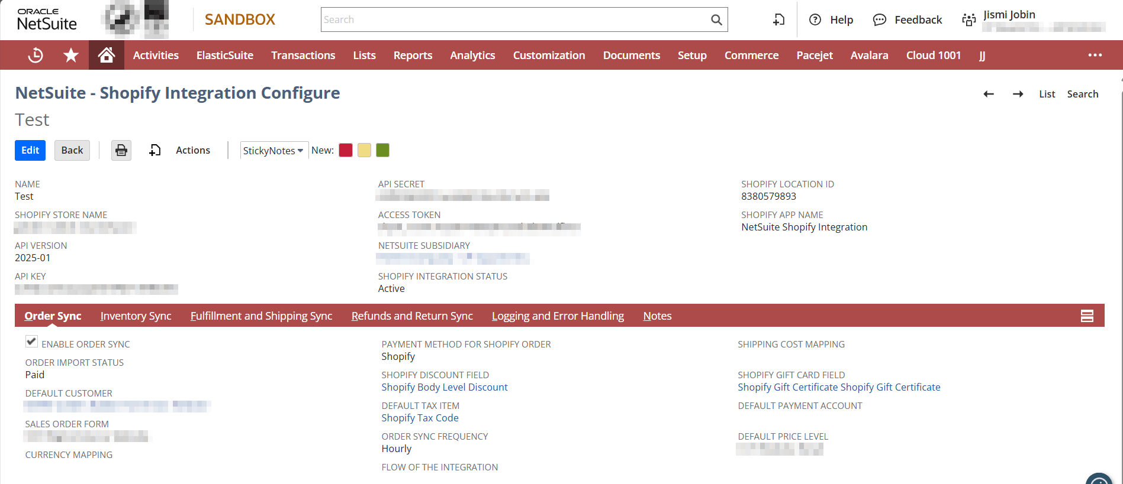Switch to the Notes subtab
This screenshot has width=1123, height=484.
657,316
